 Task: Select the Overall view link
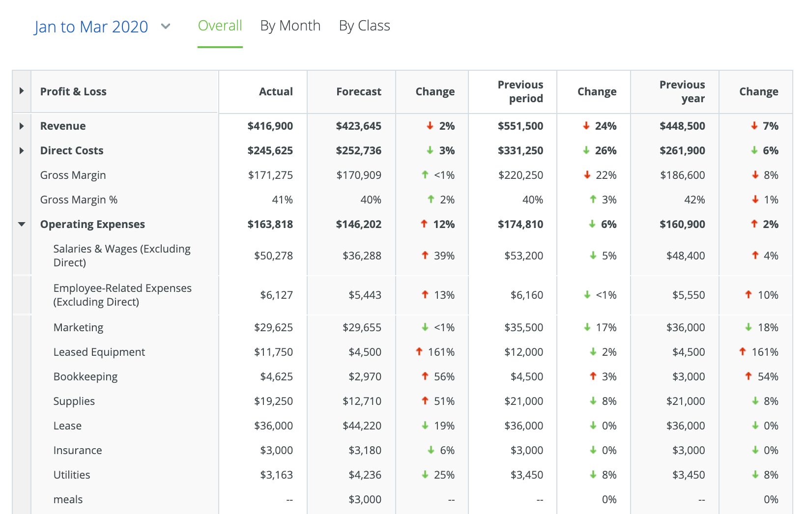click(220, 26)
